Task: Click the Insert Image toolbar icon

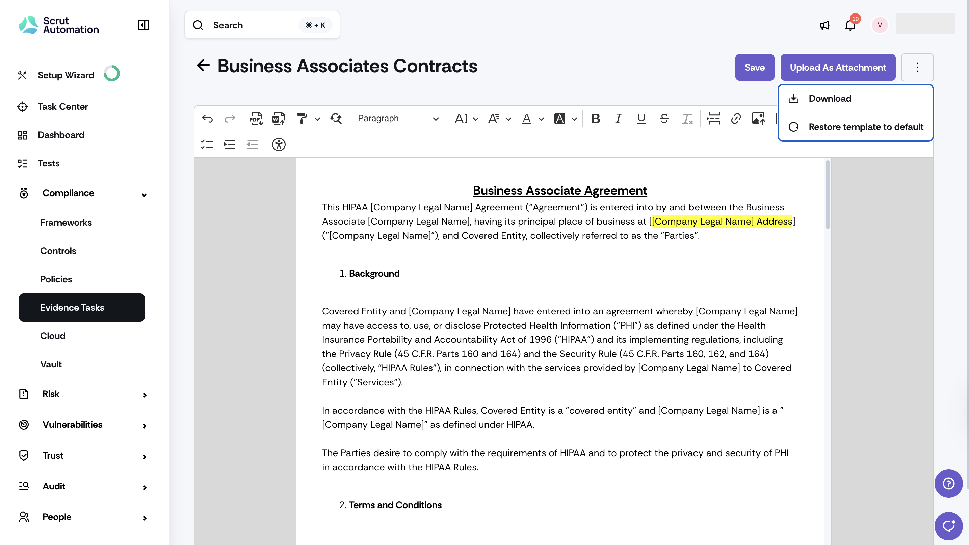Action: coord(758,119)
